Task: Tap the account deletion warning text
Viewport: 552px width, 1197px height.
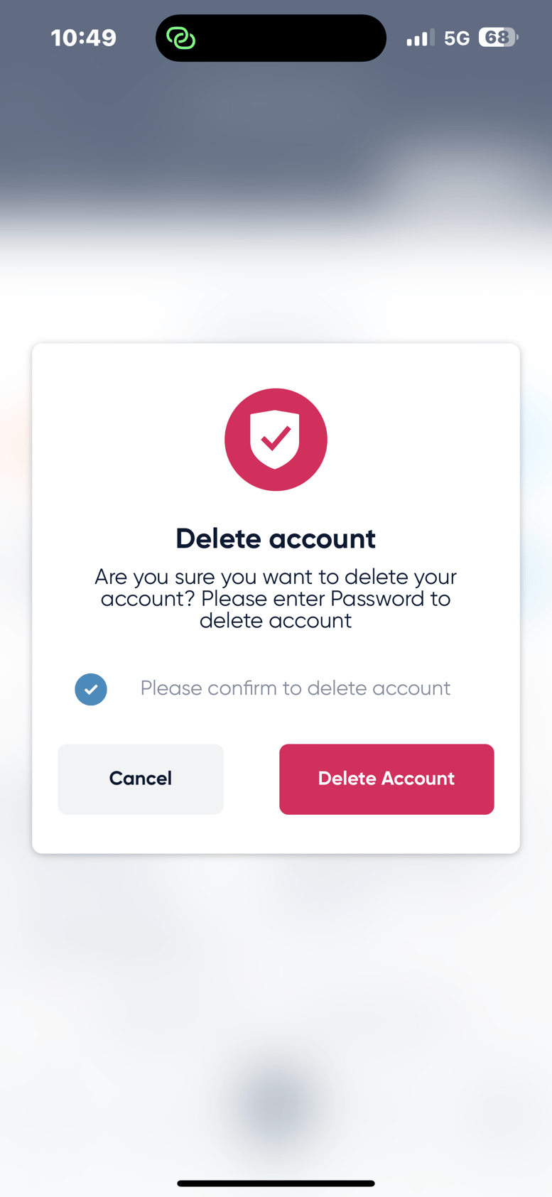Action: tap(276, 598)
